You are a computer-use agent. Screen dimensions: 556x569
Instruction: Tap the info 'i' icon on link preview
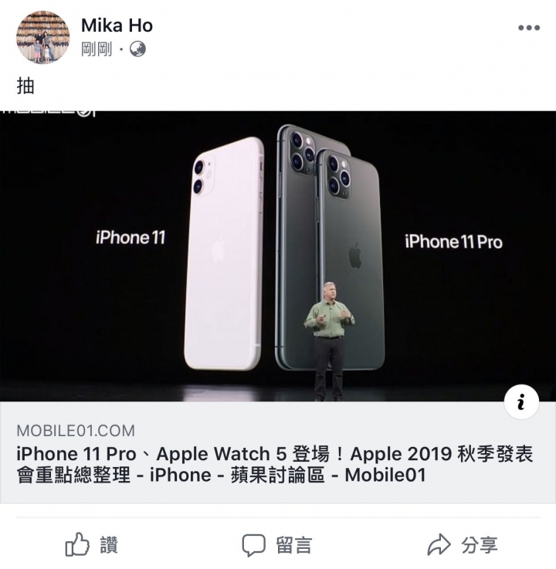coord(521,401)
